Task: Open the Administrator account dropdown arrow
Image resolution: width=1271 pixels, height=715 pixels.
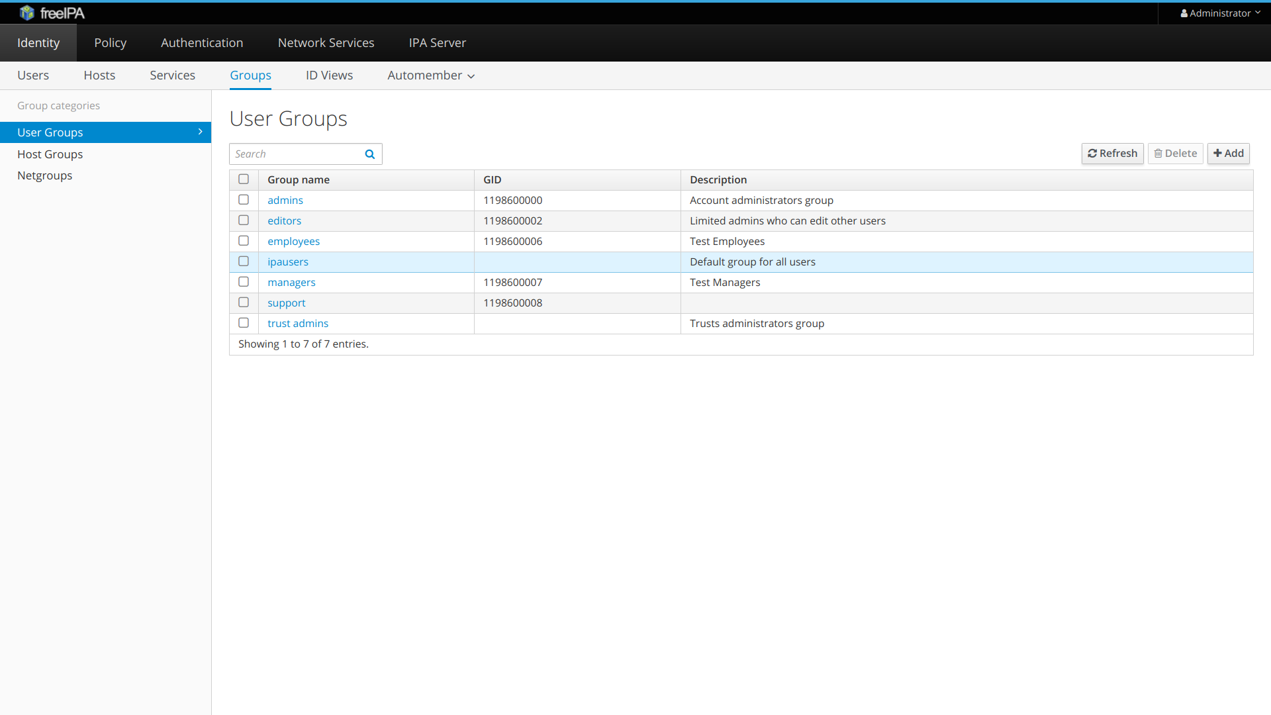Action: click(x=1258, y=13)
